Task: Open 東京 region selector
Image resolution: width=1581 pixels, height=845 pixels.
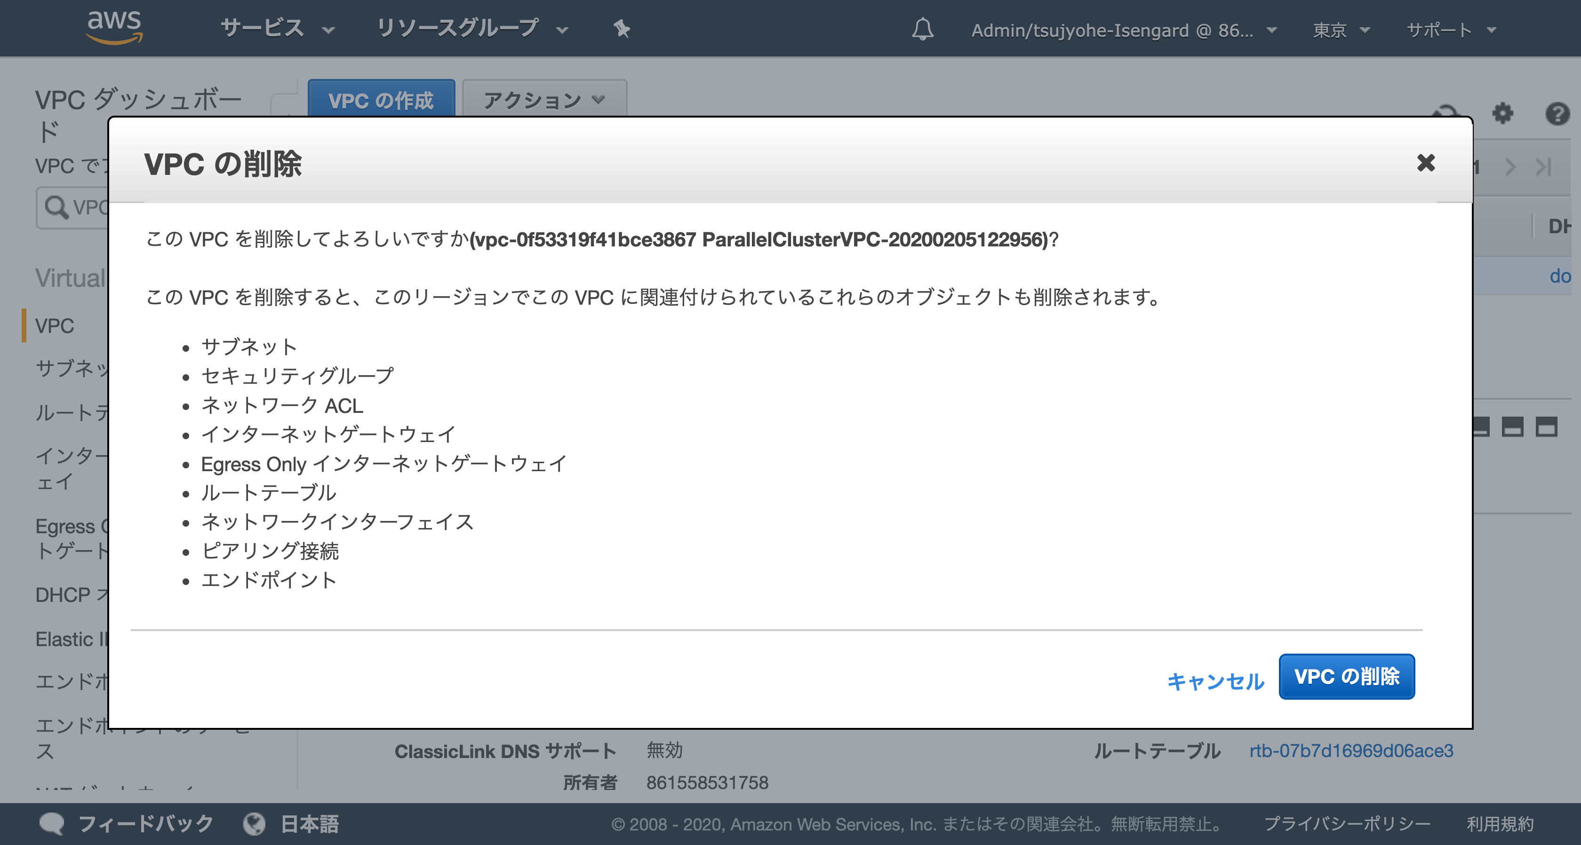Action: (x=1341, y=30)
